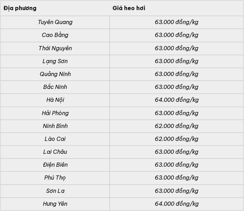Viewport: 244px width, 211px height.
Task: Select the Điện Biên cell
Action: [x=55, y=165]
